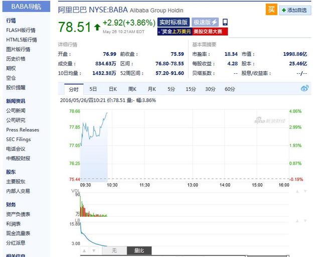The width and height of the screenshot is (316, 257).
Task: Click the BABA导航 header
Action: tap(26, 7)
